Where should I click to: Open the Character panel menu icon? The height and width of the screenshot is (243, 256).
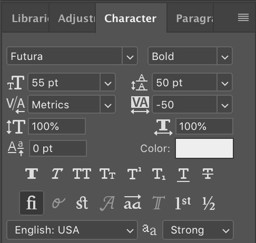tap(243, 17)
